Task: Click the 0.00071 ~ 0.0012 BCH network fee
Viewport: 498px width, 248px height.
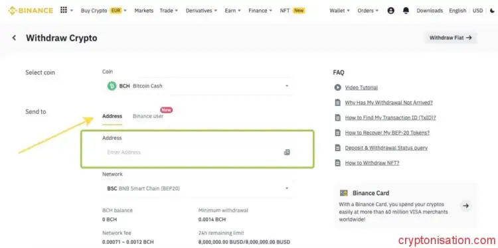Action: [x=127, y=242]
